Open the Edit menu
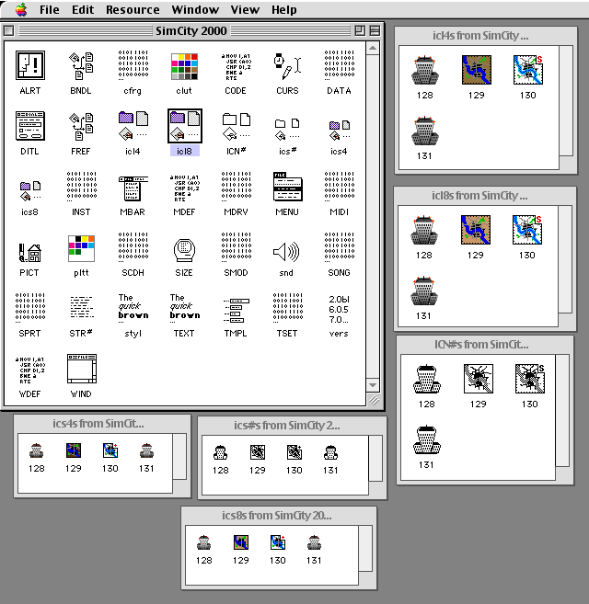The image size is (589, 604). pos(83,9)
